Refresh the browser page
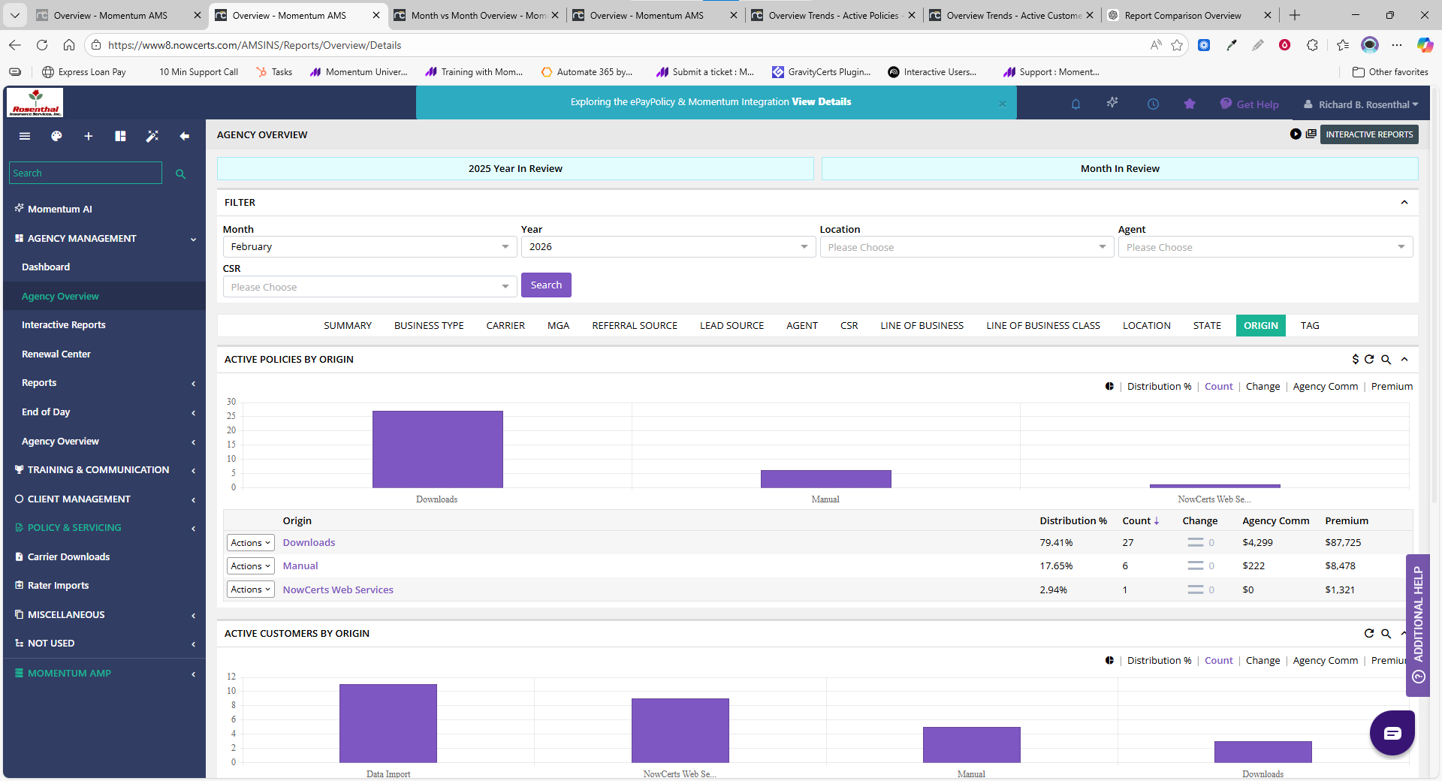The width and height of the screenshot is (1442, 781). point(42,45)
